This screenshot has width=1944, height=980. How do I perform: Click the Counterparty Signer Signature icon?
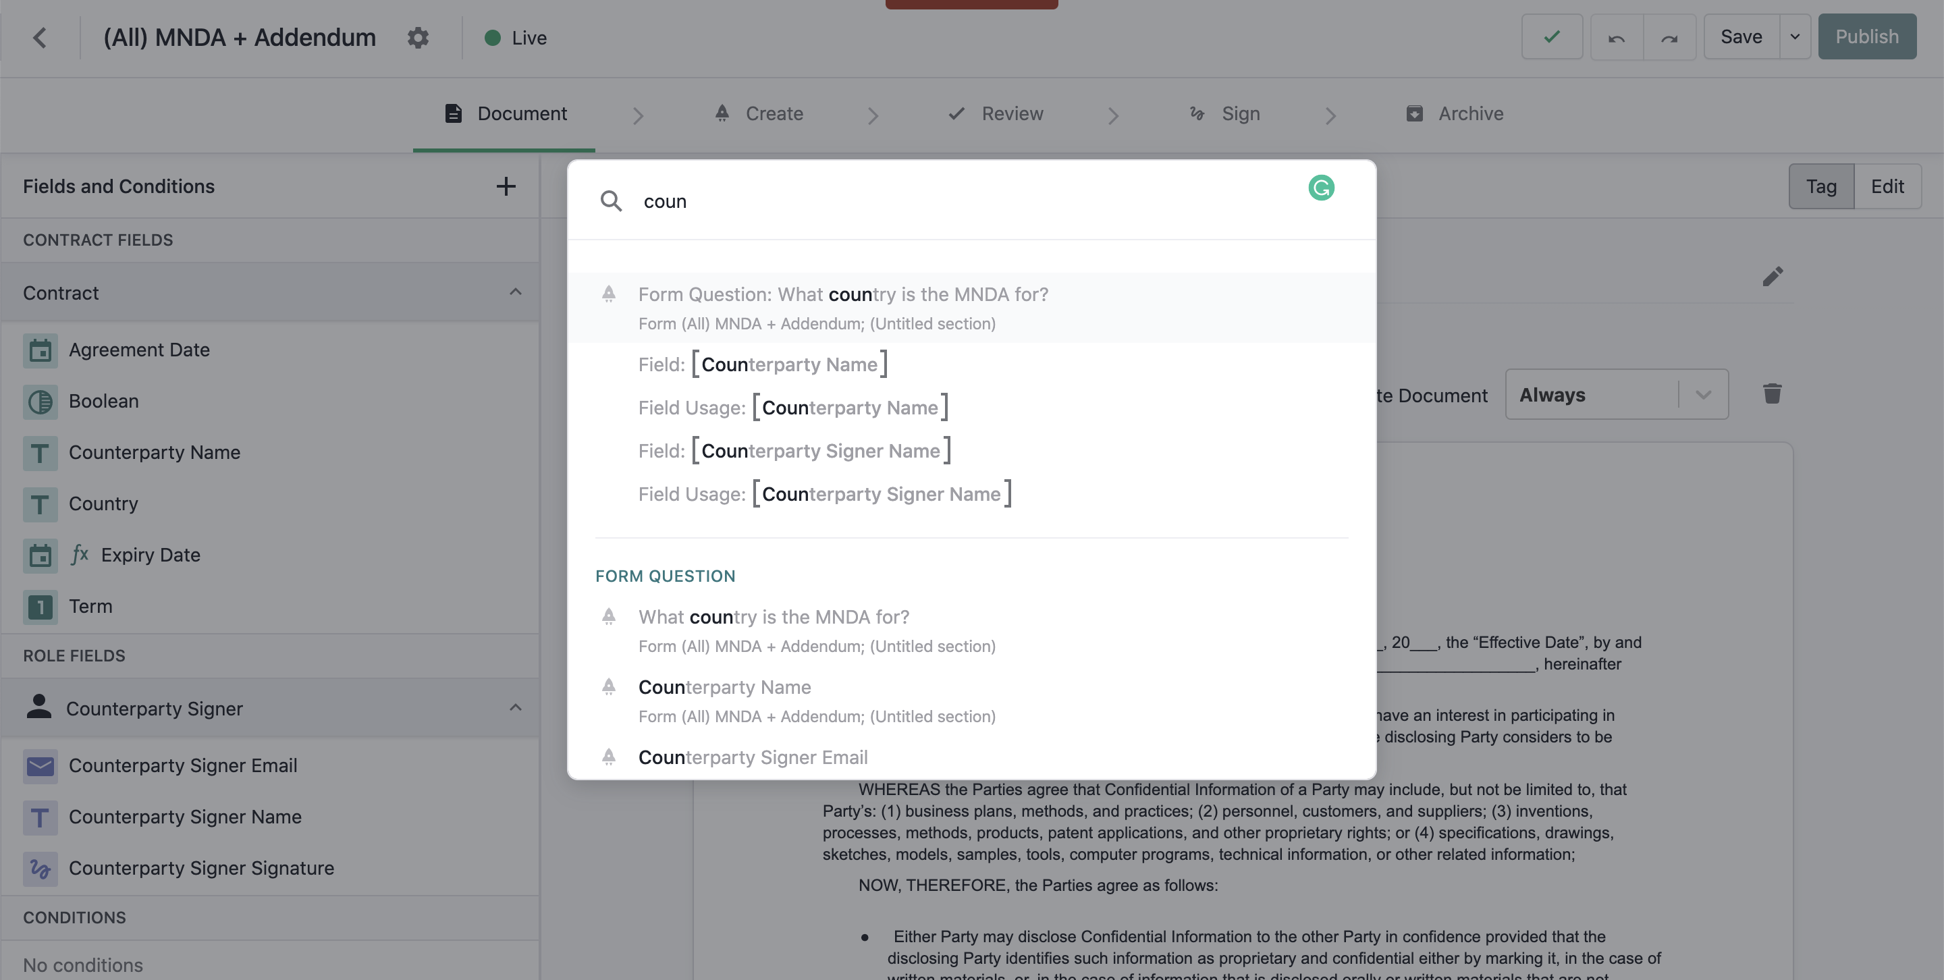(x=40, y=869)
